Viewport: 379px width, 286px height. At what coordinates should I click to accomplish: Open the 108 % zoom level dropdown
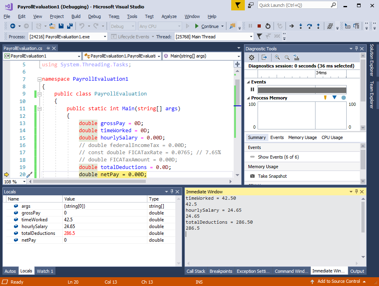coord(24,182)
